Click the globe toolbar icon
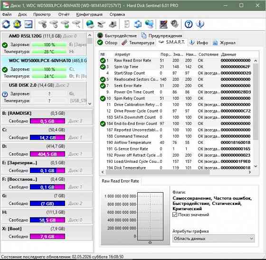Viewport: 266px width, 260px height. 90,24
